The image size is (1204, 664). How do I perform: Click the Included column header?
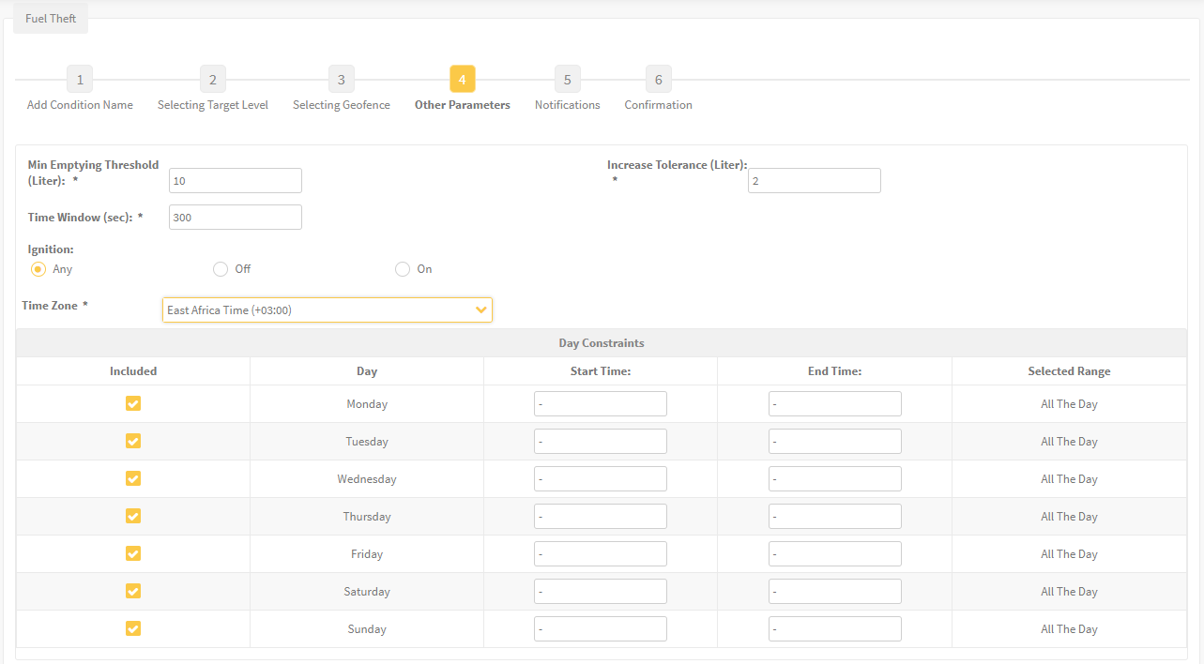[x=133, y=371]
